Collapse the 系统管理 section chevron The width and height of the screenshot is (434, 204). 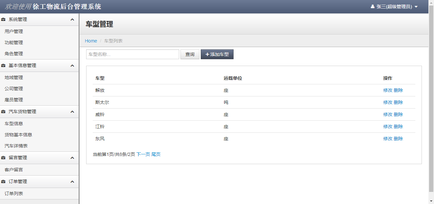pos(72,20)
